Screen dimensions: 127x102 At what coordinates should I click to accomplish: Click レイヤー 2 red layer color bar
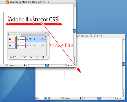15,39
